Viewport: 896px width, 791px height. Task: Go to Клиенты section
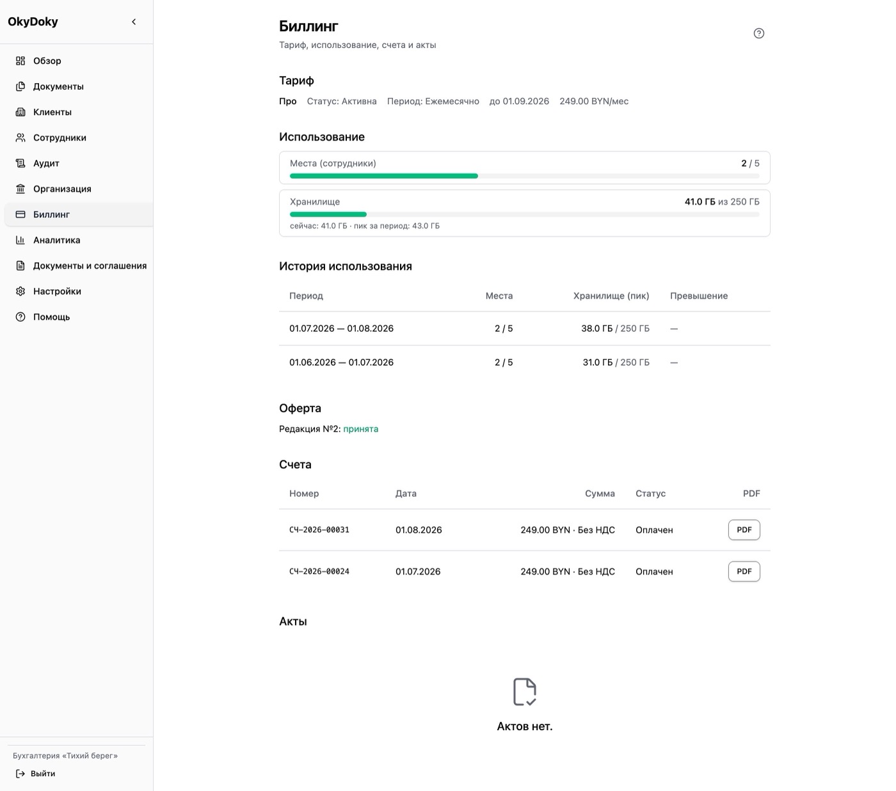(79, 112)
